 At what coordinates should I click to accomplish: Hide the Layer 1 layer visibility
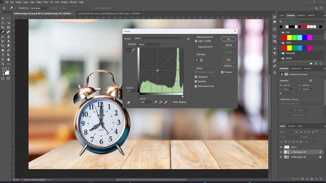click(281, 147)
